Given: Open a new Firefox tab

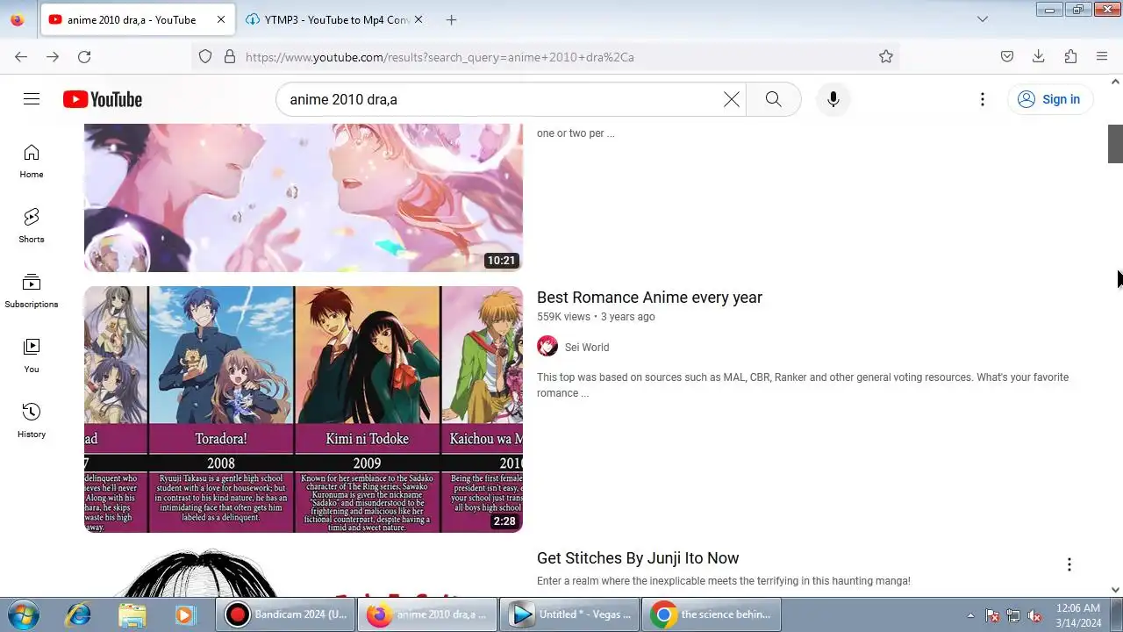Looking at the screenshot, I should 451,19.
